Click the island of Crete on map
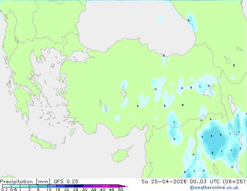This screenshot has width=247, height=191. 42,142
